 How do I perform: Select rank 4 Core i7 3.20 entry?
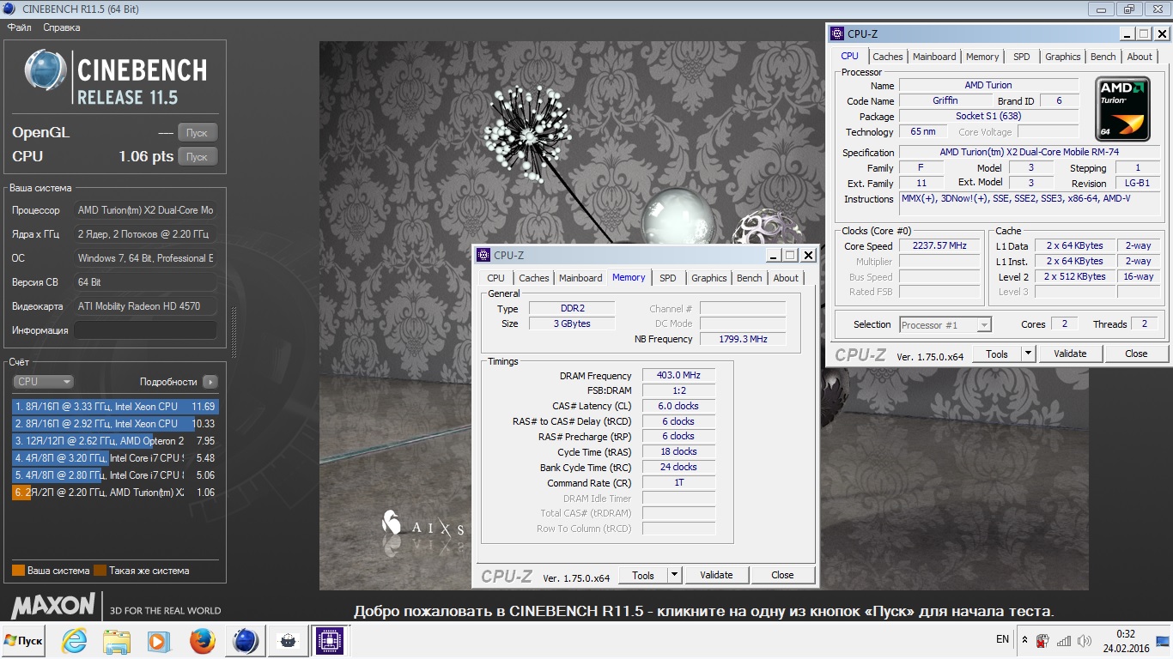coord(115,458)
